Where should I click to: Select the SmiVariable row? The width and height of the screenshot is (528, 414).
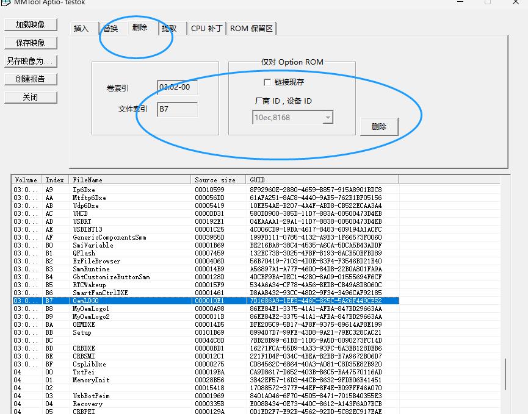click(206, 245)
